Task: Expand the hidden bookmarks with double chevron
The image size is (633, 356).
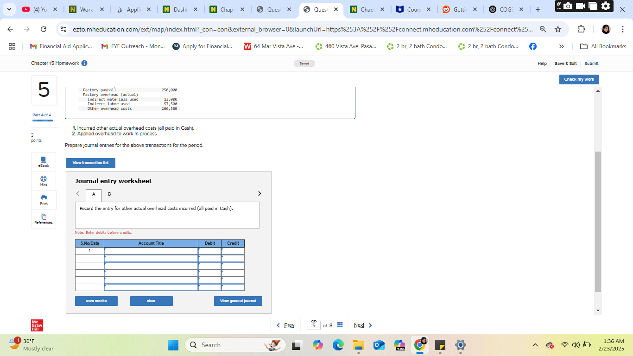Action: point(561,46)
